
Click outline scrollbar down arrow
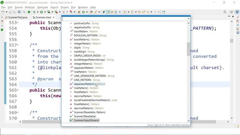click(x=188, y=121)
